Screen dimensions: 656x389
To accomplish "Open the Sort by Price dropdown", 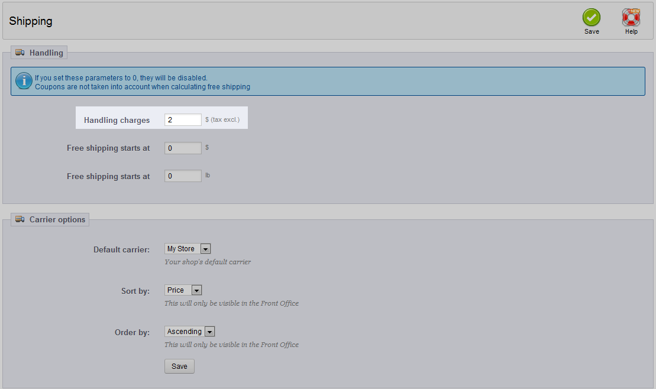I will [183, 290].
